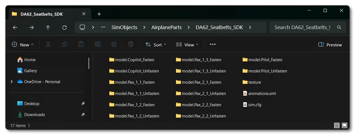Expand chevron after DA62_Seatbelts_SDK breadcrumb
The width and height of the screenshot is (355, 135).
click(x=250, y=27)
